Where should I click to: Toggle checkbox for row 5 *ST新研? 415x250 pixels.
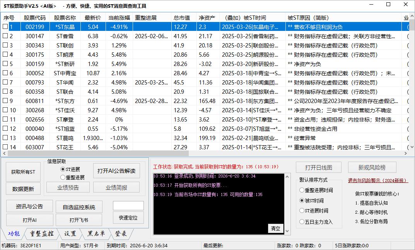tap(5, 64)
